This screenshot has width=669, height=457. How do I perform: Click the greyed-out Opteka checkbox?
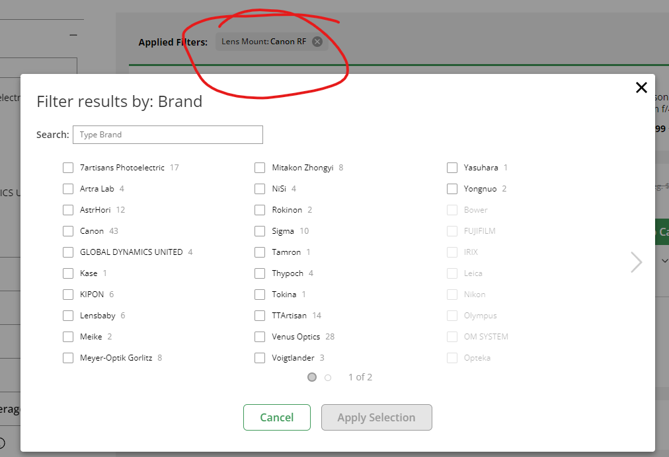pyautogui.click(x=452, y=358)
